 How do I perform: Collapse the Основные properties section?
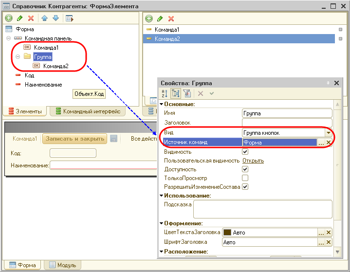coord(162,104)
